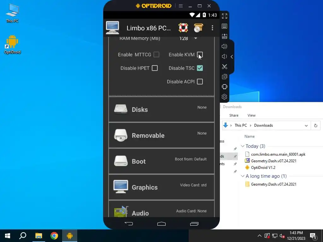This screenshot has height=242, width=323.
Task: Click the Limbo help lifebuoy icon
Action: tap(183, 28)
